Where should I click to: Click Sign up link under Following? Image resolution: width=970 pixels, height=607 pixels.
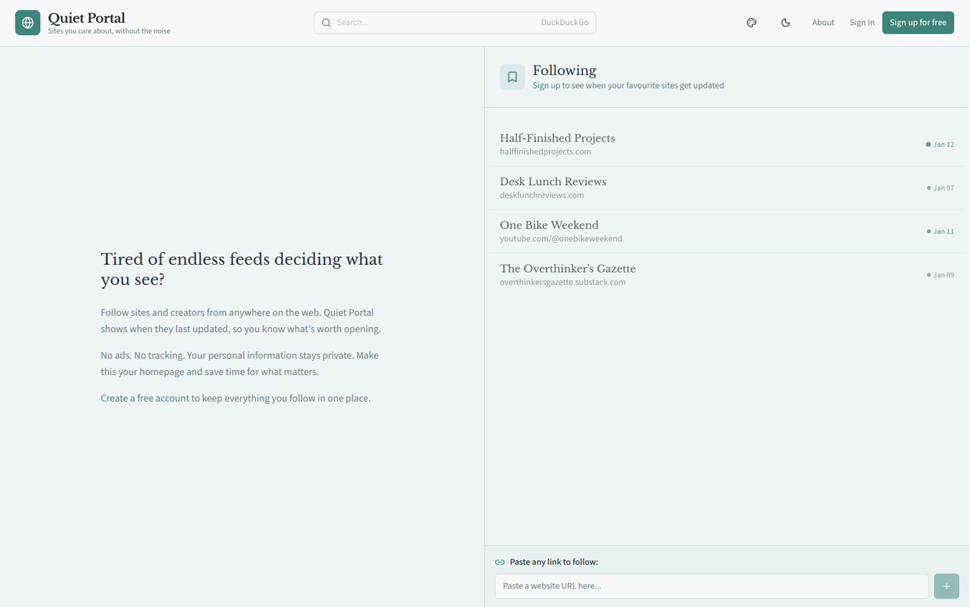[x=546, y=86]
